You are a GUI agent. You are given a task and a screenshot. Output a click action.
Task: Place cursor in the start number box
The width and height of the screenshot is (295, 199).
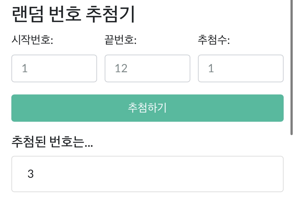click(54, 68)
